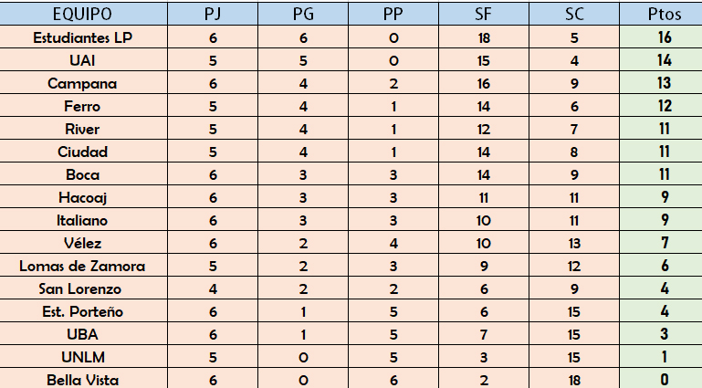
Task: Click the UAI team name cell
Action: click(x=83, y=60)
